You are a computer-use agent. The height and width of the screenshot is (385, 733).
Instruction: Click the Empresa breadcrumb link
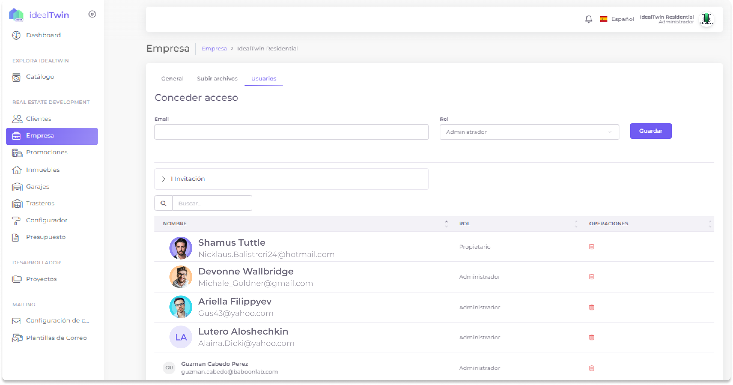coord(214,49)
